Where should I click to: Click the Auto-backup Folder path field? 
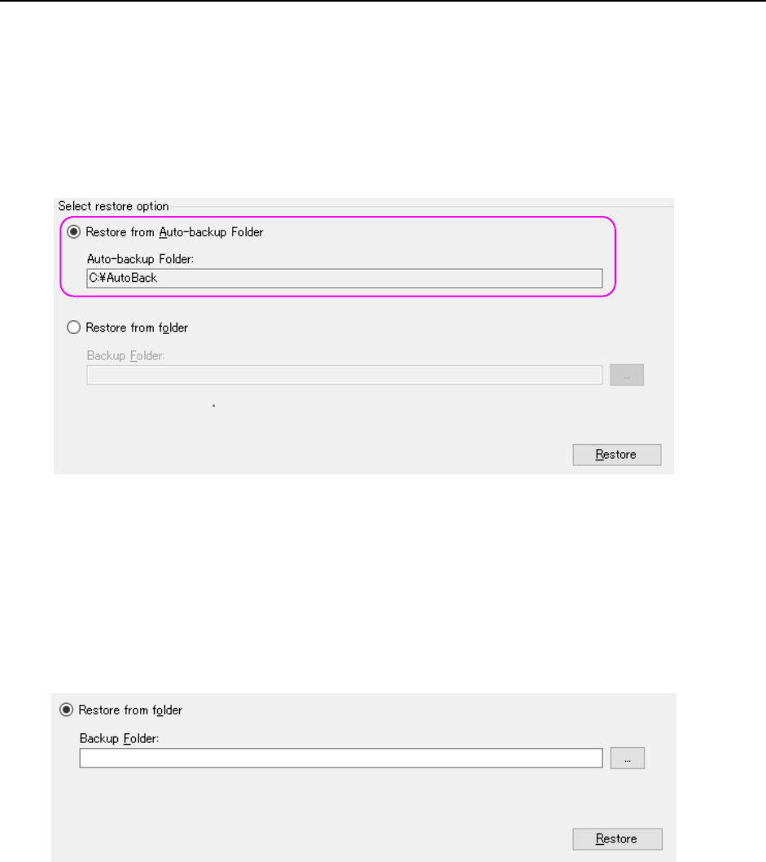click(344, 279)
